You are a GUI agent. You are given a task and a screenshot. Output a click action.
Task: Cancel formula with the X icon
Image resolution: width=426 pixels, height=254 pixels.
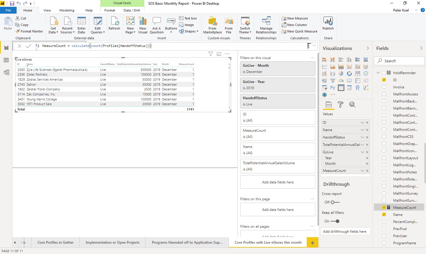pos(20,46)
